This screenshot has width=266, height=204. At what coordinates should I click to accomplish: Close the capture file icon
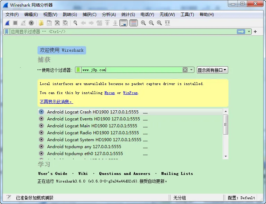(57, 23)
